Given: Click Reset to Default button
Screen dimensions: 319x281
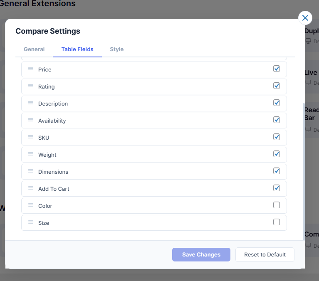Looking at the screenshot, I should [265, 254].
